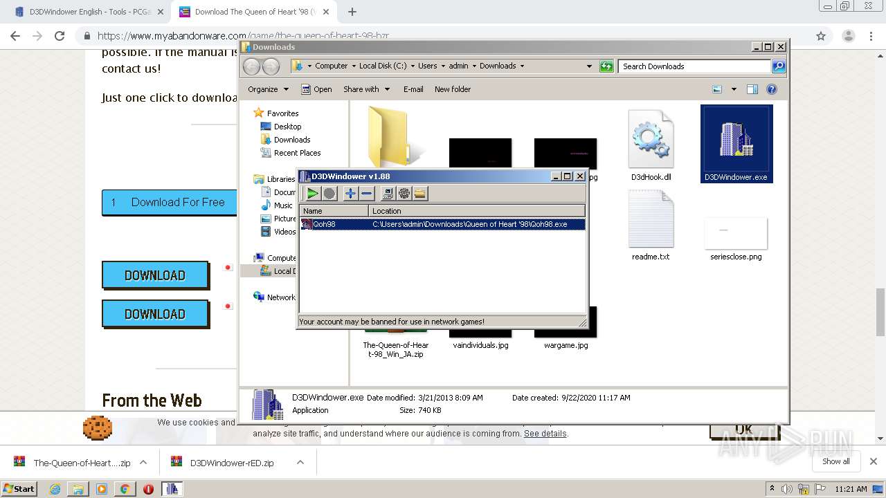Click admin in the address breadcrumb
Image resolution: width=886 pixels, height=498 pixels.
[x=458, y=66]
